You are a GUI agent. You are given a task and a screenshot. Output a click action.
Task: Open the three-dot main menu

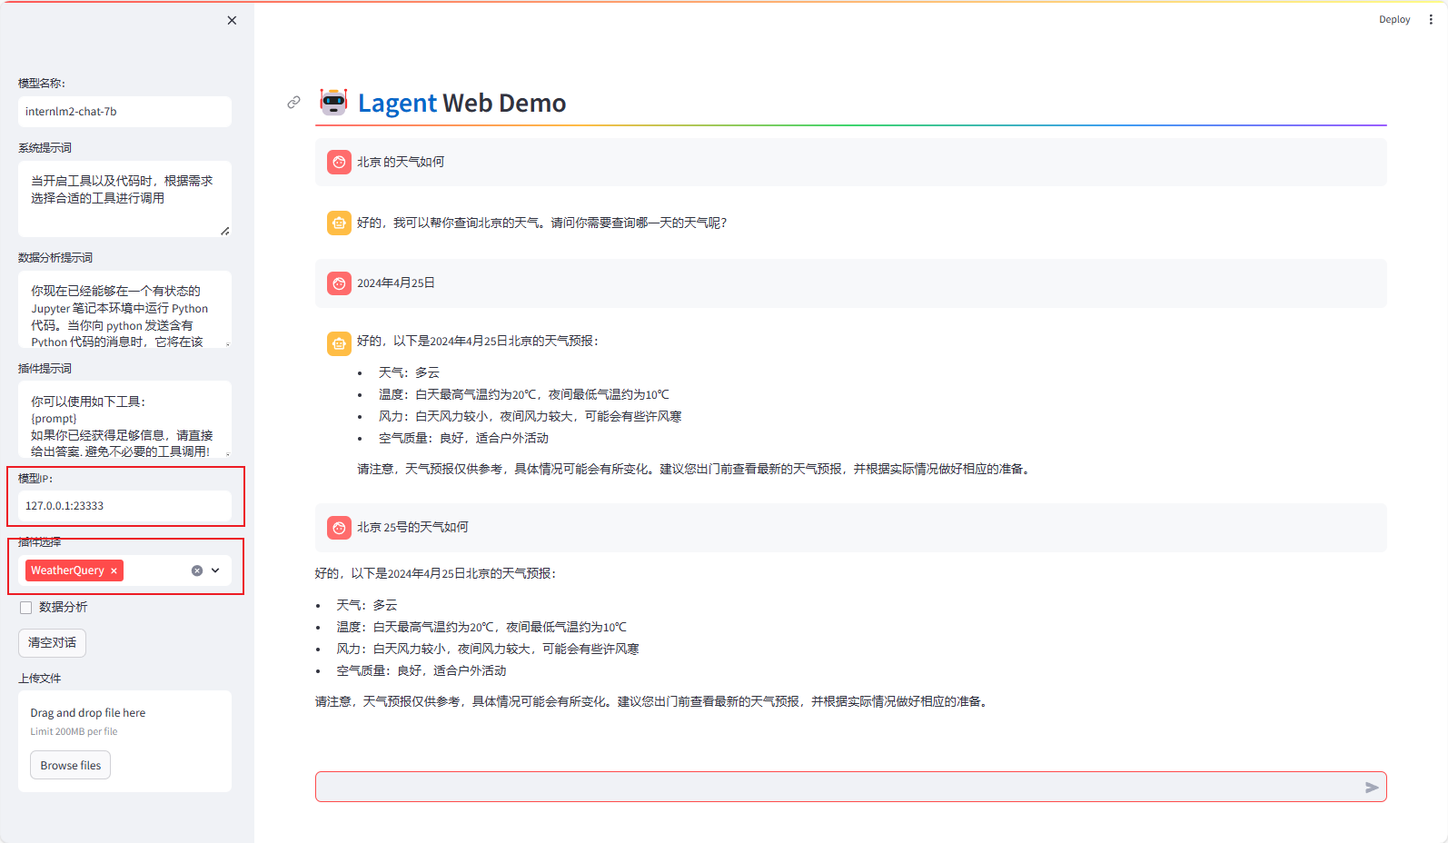(x=1431, y=19)
